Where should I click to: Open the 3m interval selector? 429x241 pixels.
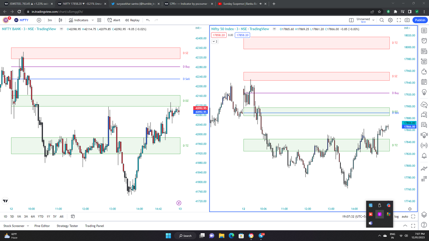50,20
